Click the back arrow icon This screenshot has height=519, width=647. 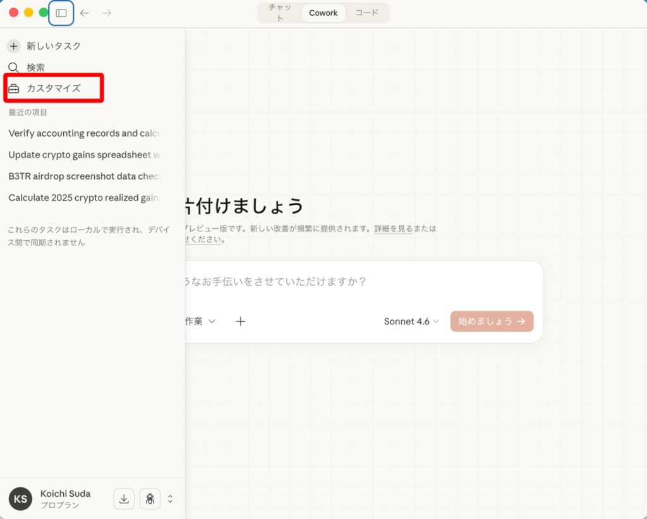click(85, 13)
